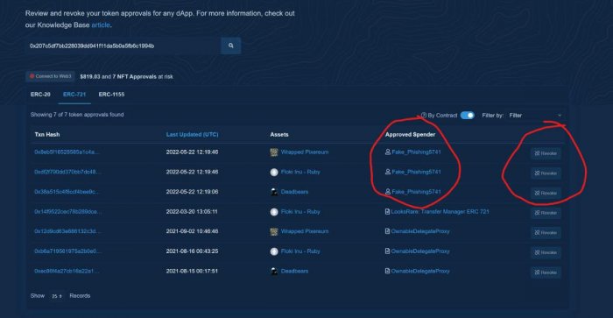Click the contract file icon beside the LooksRare spender
Screen dimensions: 613x318
[387, 212]
